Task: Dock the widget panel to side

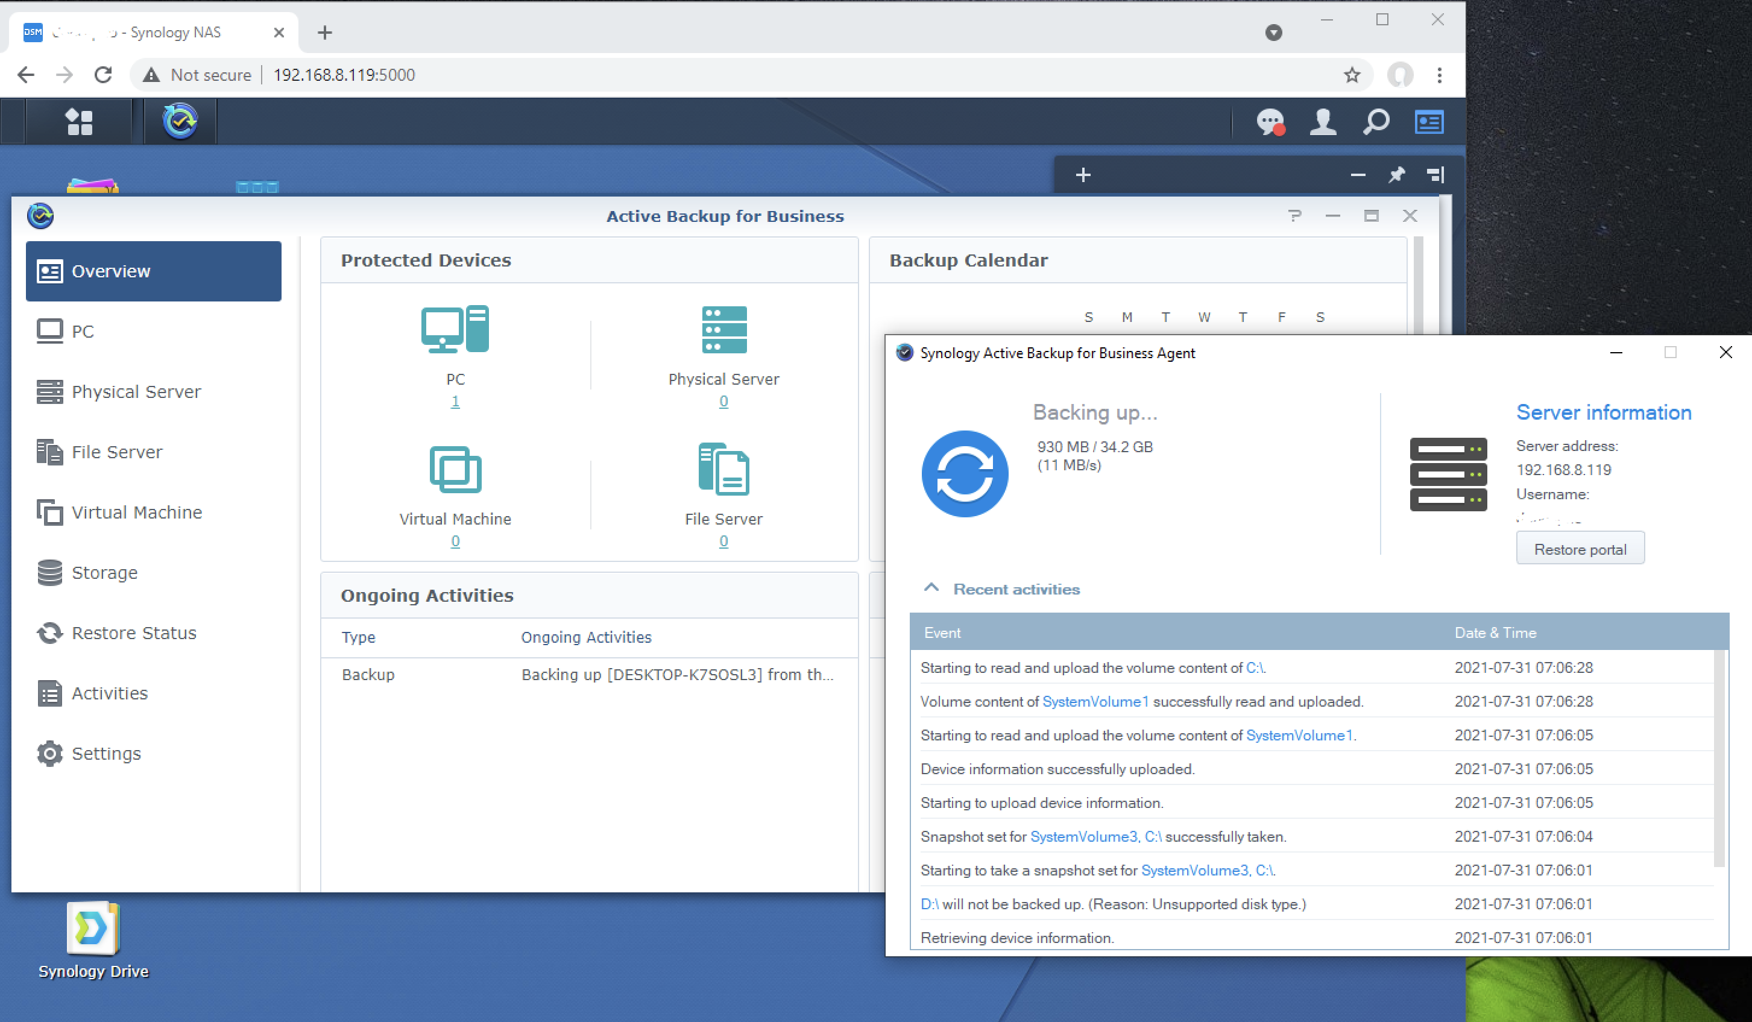Action: pyautogui.click(x=1435, y=174)
